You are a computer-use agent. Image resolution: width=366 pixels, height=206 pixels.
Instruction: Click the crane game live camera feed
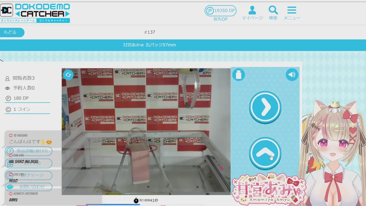[146, 132]
